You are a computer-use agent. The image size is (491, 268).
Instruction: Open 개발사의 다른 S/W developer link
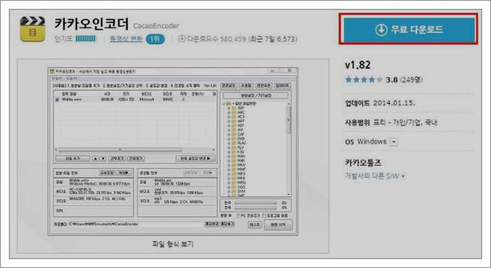pyautogui.click(x=374, y=176)
